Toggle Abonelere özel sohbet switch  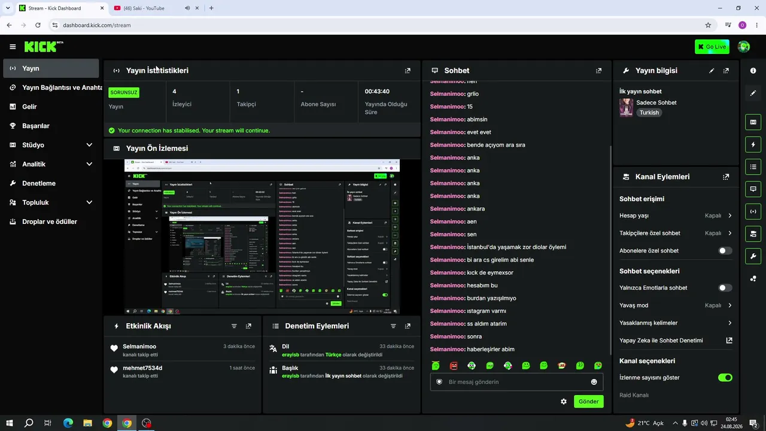[x=725, y=251]
